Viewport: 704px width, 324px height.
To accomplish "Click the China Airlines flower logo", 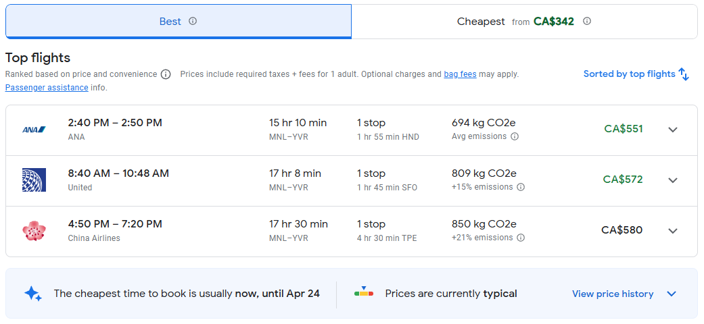I will 34,231.
